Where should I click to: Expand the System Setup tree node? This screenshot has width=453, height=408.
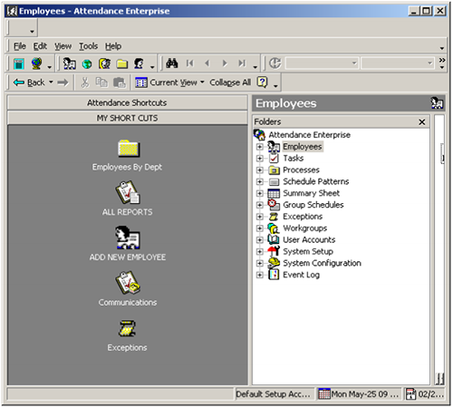pos(259,251)
